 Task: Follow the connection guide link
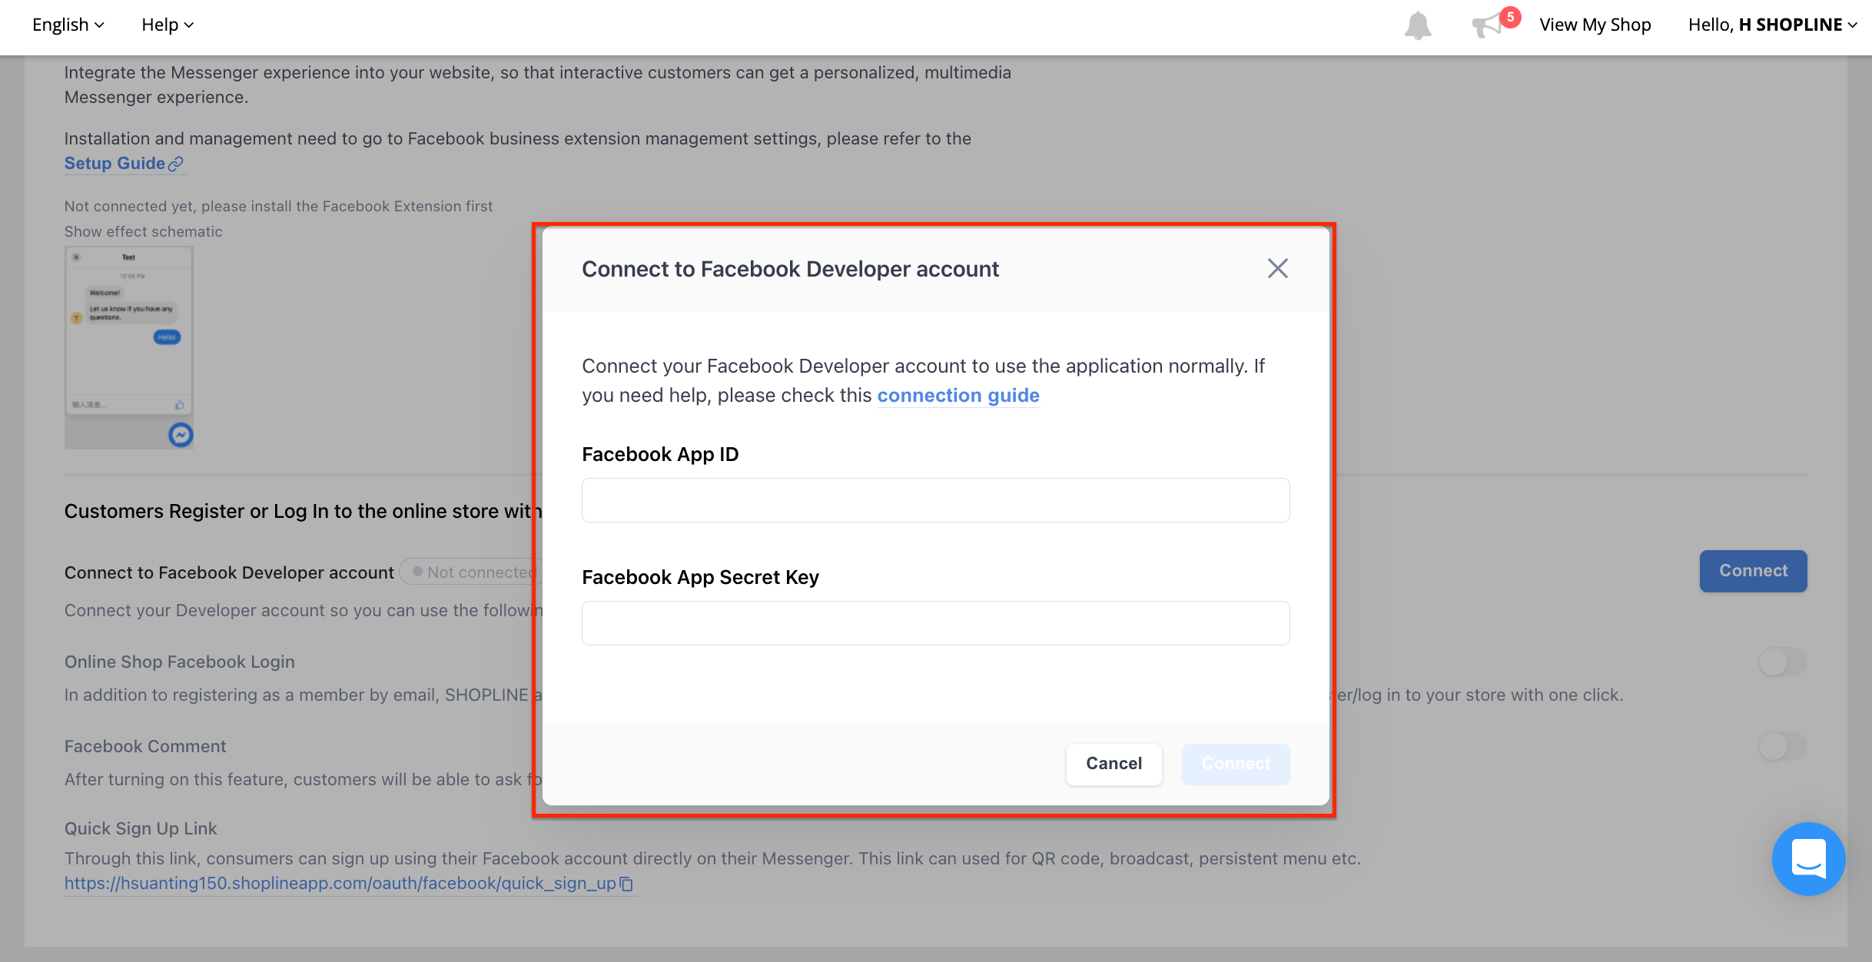point(958,395)
